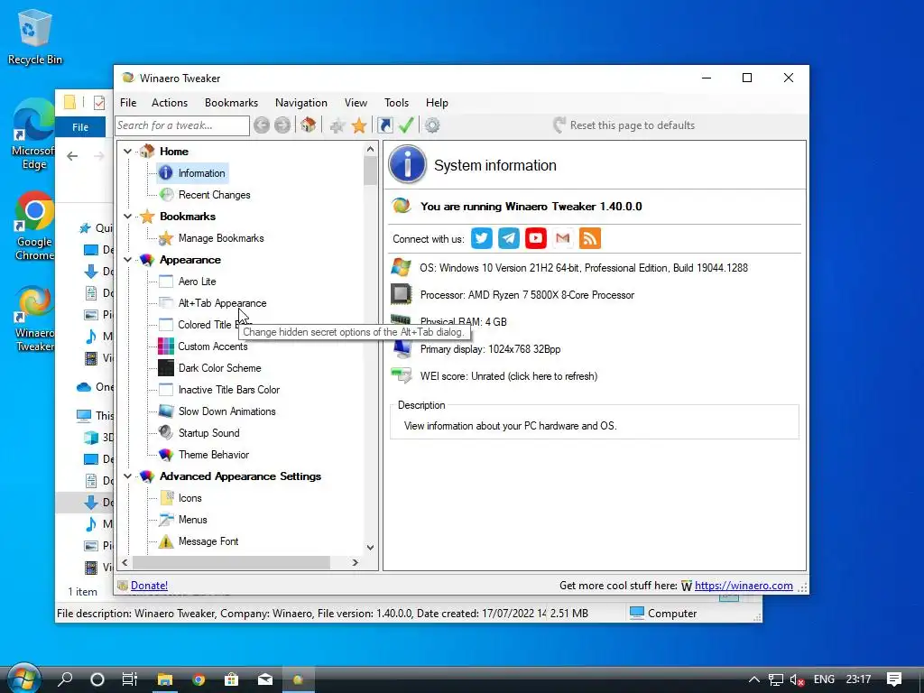Click tree scrollbar down arrow

coord(370,547)
